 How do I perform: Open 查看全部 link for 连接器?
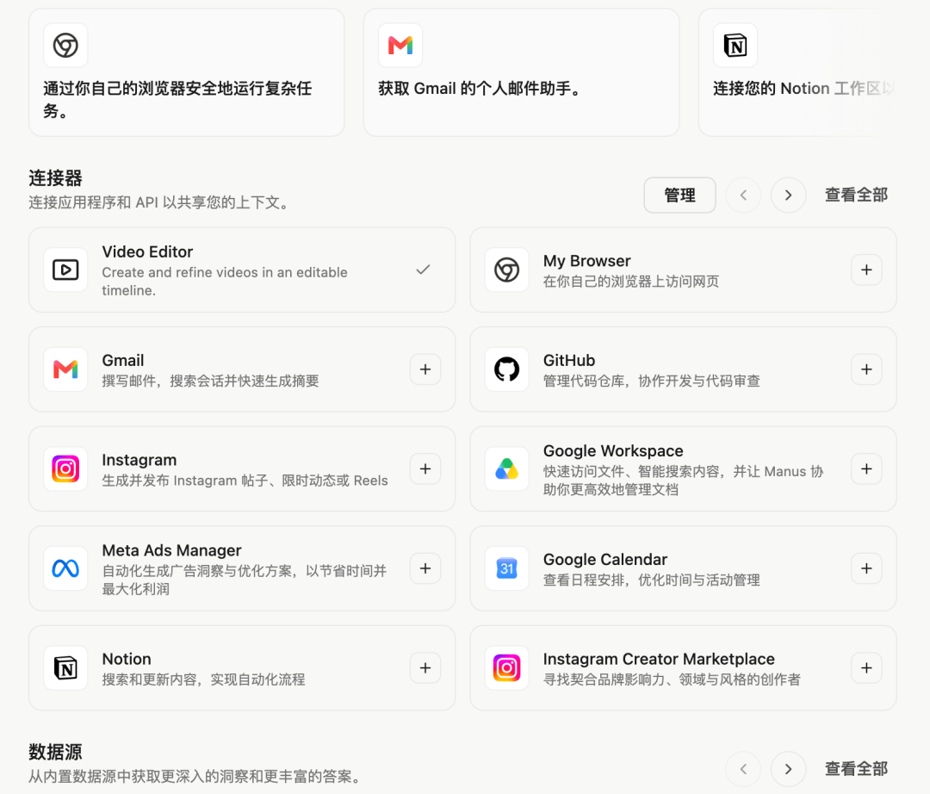click(x=857, y=195)
